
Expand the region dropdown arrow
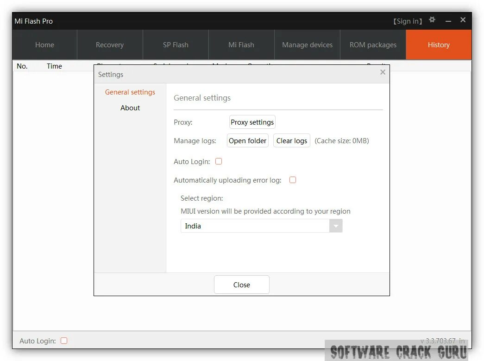tap(336, 226)
